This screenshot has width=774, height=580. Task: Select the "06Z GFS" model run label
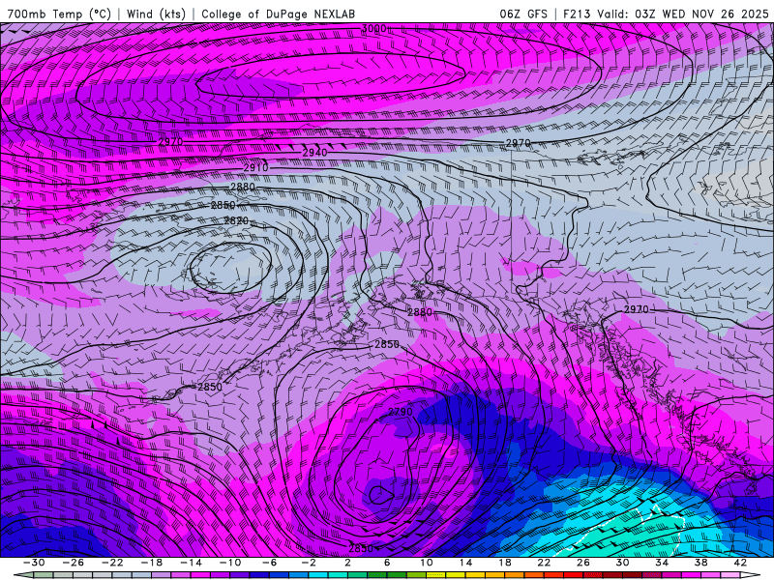[523, 14]
